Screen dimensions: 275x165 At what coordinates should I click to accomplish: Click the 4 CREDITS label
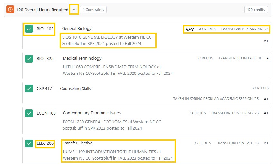tap(207, 29)
